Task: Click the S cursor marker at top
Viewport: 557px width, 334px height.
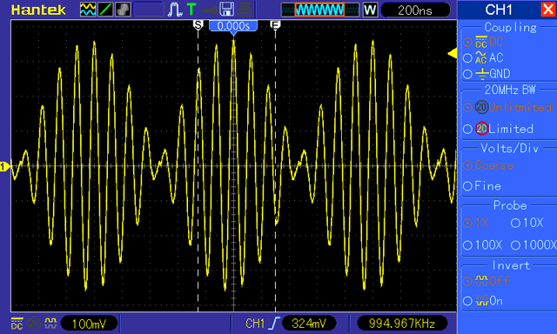Action: pyautogui.click(x=198, y=25)
